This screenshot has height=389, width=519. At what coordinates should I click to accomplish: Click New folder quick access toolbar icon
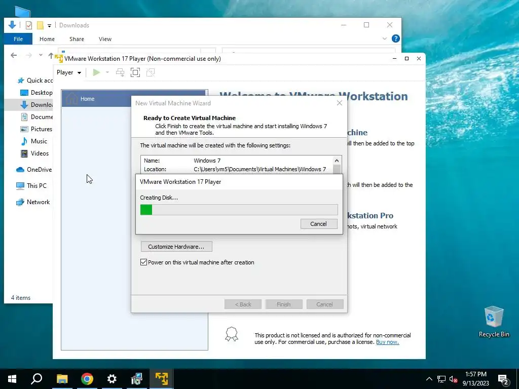(40, 25)
